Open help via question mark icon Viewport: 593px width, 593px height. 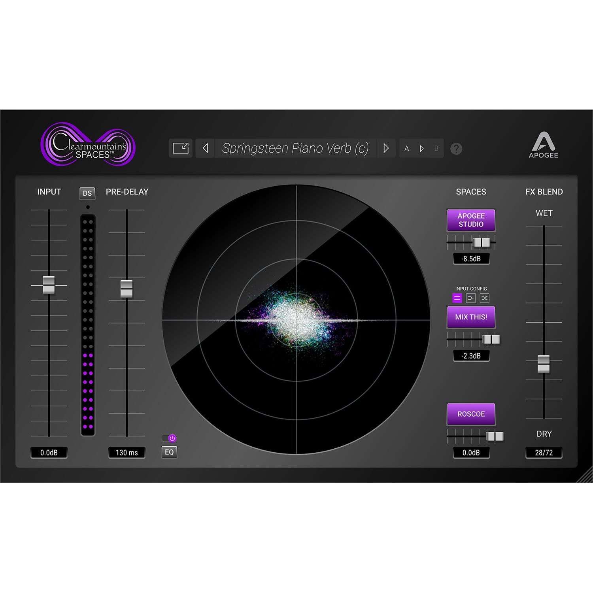(456, 149)
